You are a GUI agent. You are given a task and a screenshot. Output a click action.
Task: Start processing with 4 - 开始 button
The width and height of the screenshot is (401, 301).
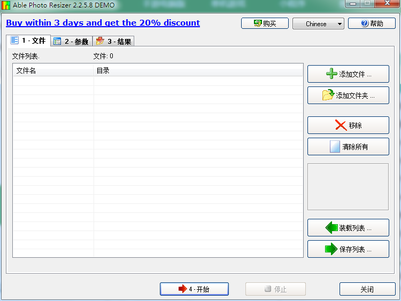[x=194, y=289]
